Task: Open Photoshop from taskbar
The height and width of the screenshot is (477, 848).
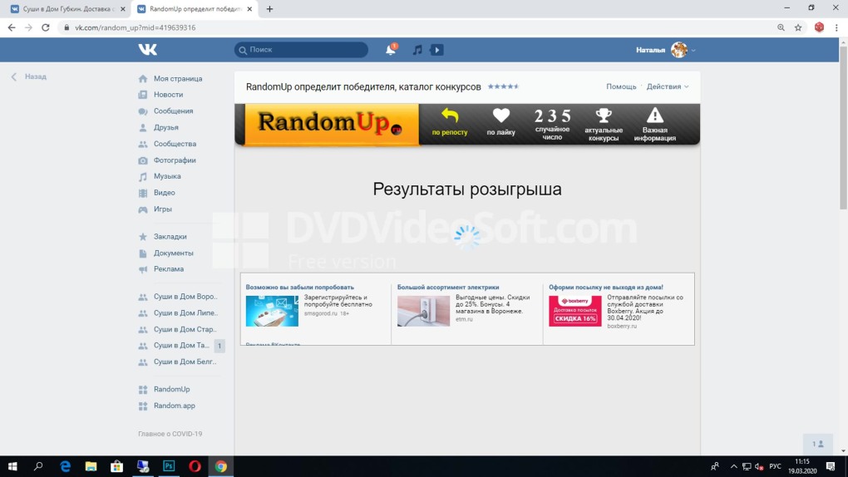Action: 169,466
